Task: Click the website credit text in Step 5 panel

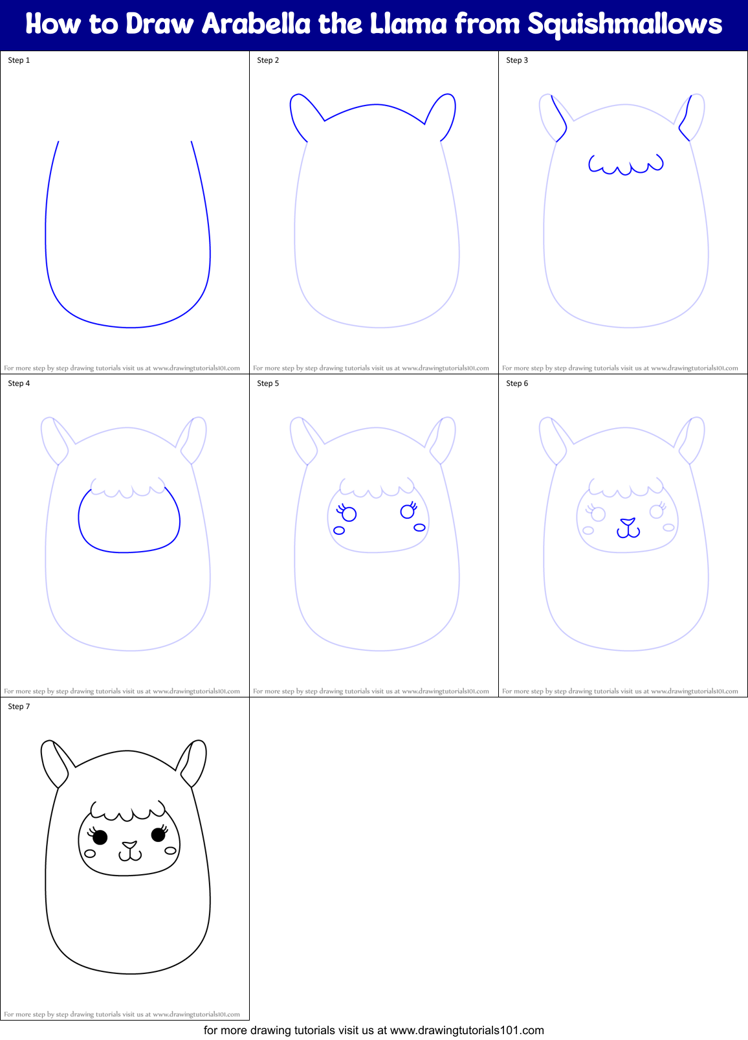Action: [x=371, y=691]
